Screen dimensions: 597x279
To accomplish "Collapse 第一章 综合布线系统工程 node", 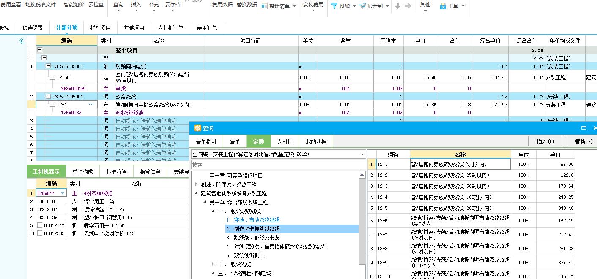I will (x=205, y=202).
